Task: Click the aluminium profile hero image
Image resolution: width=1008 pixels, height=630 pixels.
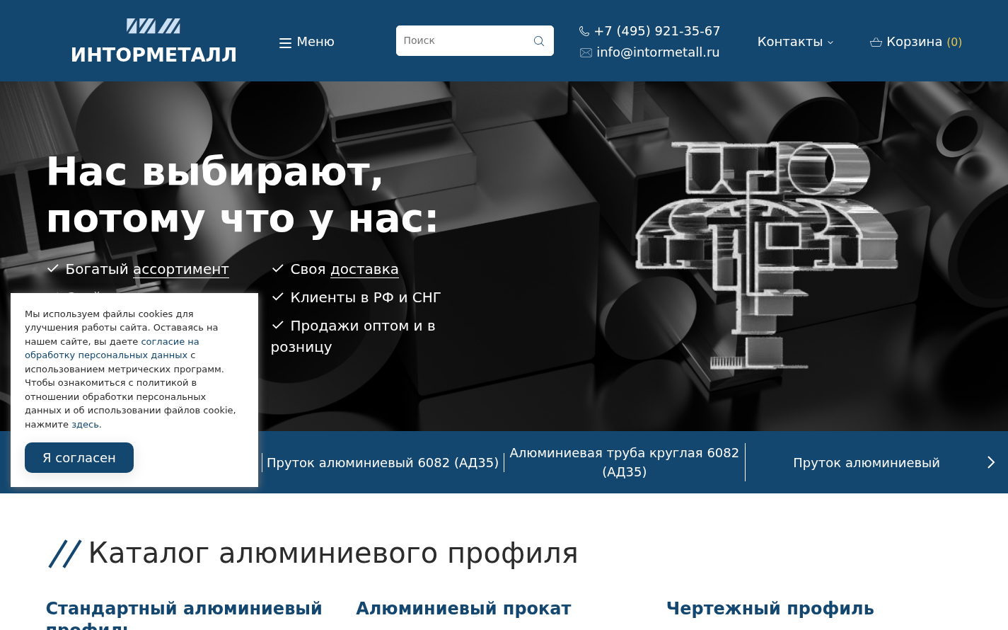Action: [x=767, y=255]
